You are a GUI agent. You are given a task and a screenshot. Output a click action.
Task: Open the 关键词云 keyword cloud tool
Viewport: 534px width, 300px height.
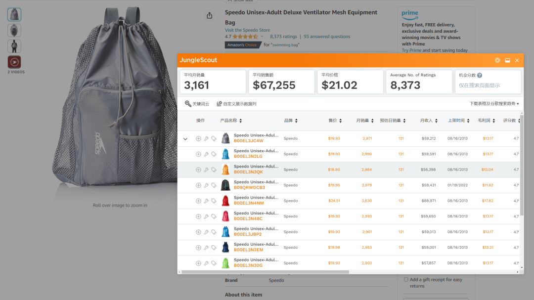pyautogui.click(x=197, y=104)
